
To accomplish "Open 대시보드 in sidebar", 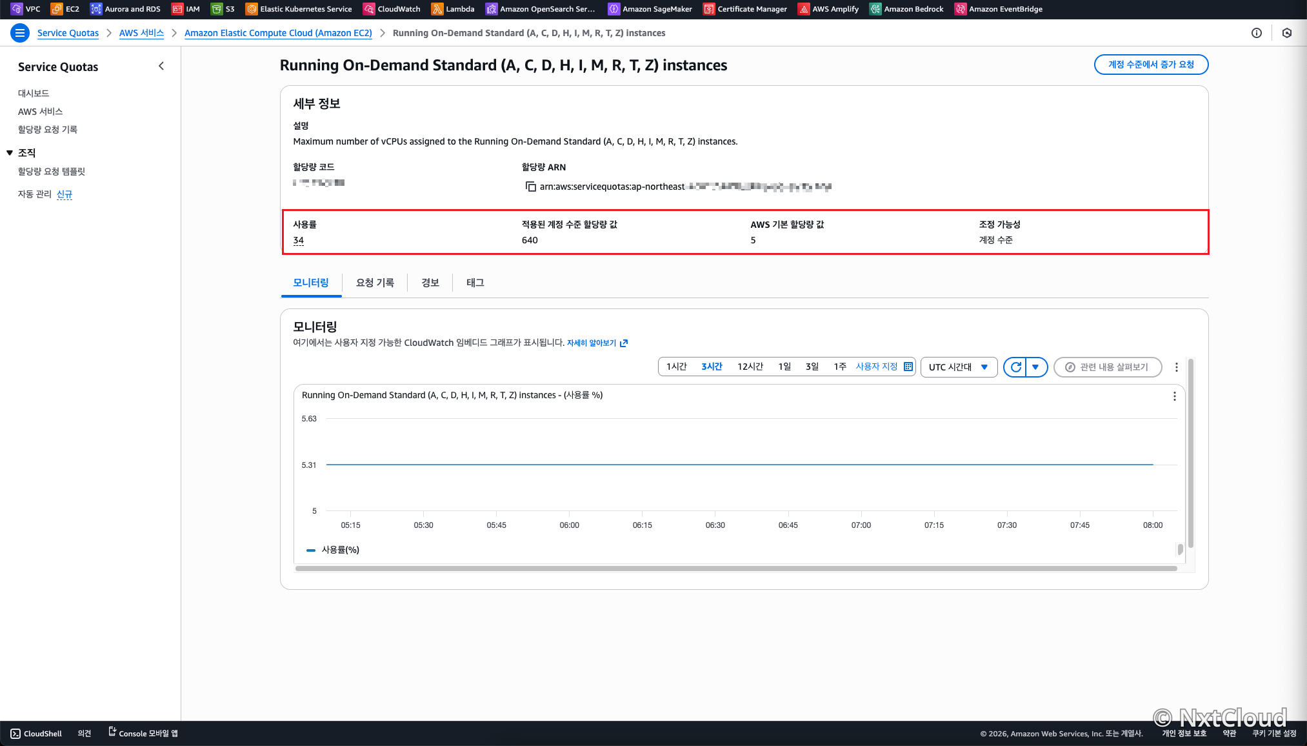I will click(34, 93).
